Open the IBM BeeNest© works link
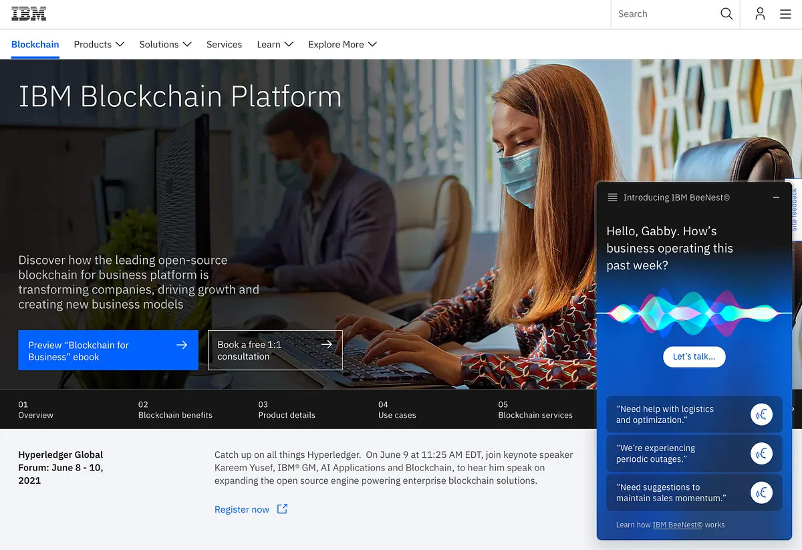The height and width of the screenshot is (550, 802). 678,525
